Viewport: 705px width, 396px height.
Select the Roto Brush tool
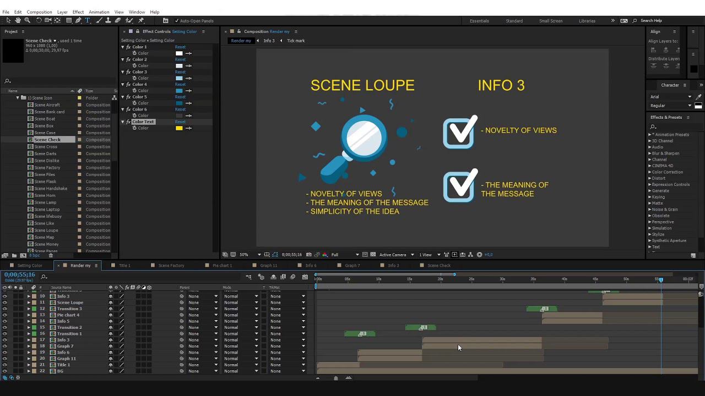click(129, 20)
